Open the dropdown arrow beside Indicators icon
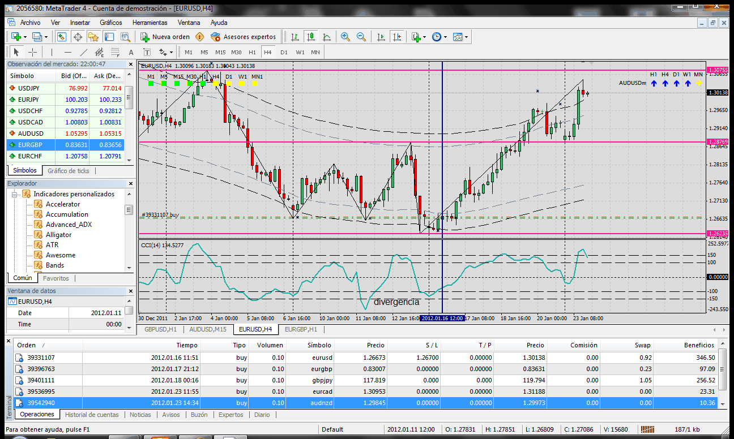 tap(425, 37)
